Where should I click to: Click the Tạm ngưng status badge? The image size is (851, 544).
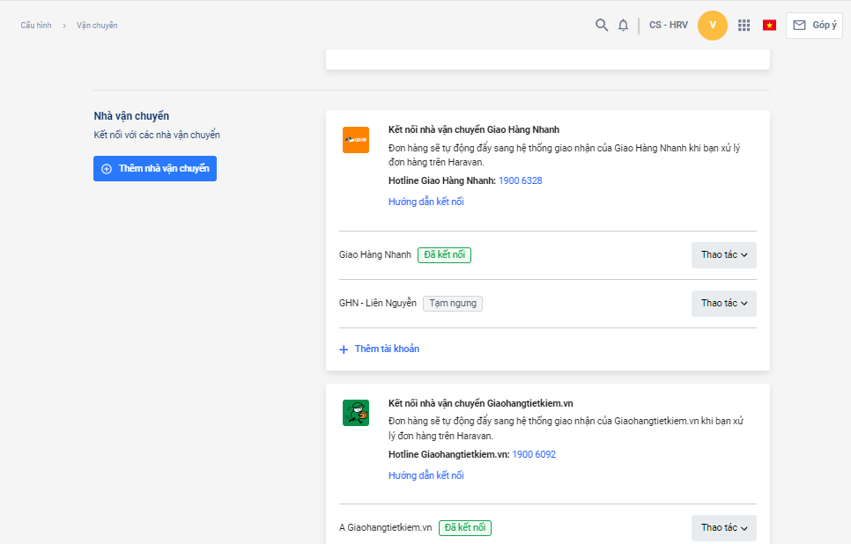click(453, 304)
